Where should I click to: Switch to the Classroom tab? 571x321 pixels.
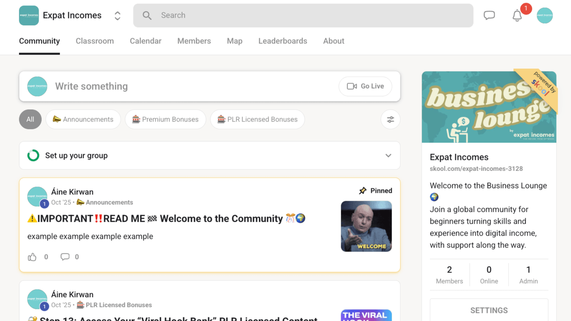pyautogui.click(x=95, y=41)
